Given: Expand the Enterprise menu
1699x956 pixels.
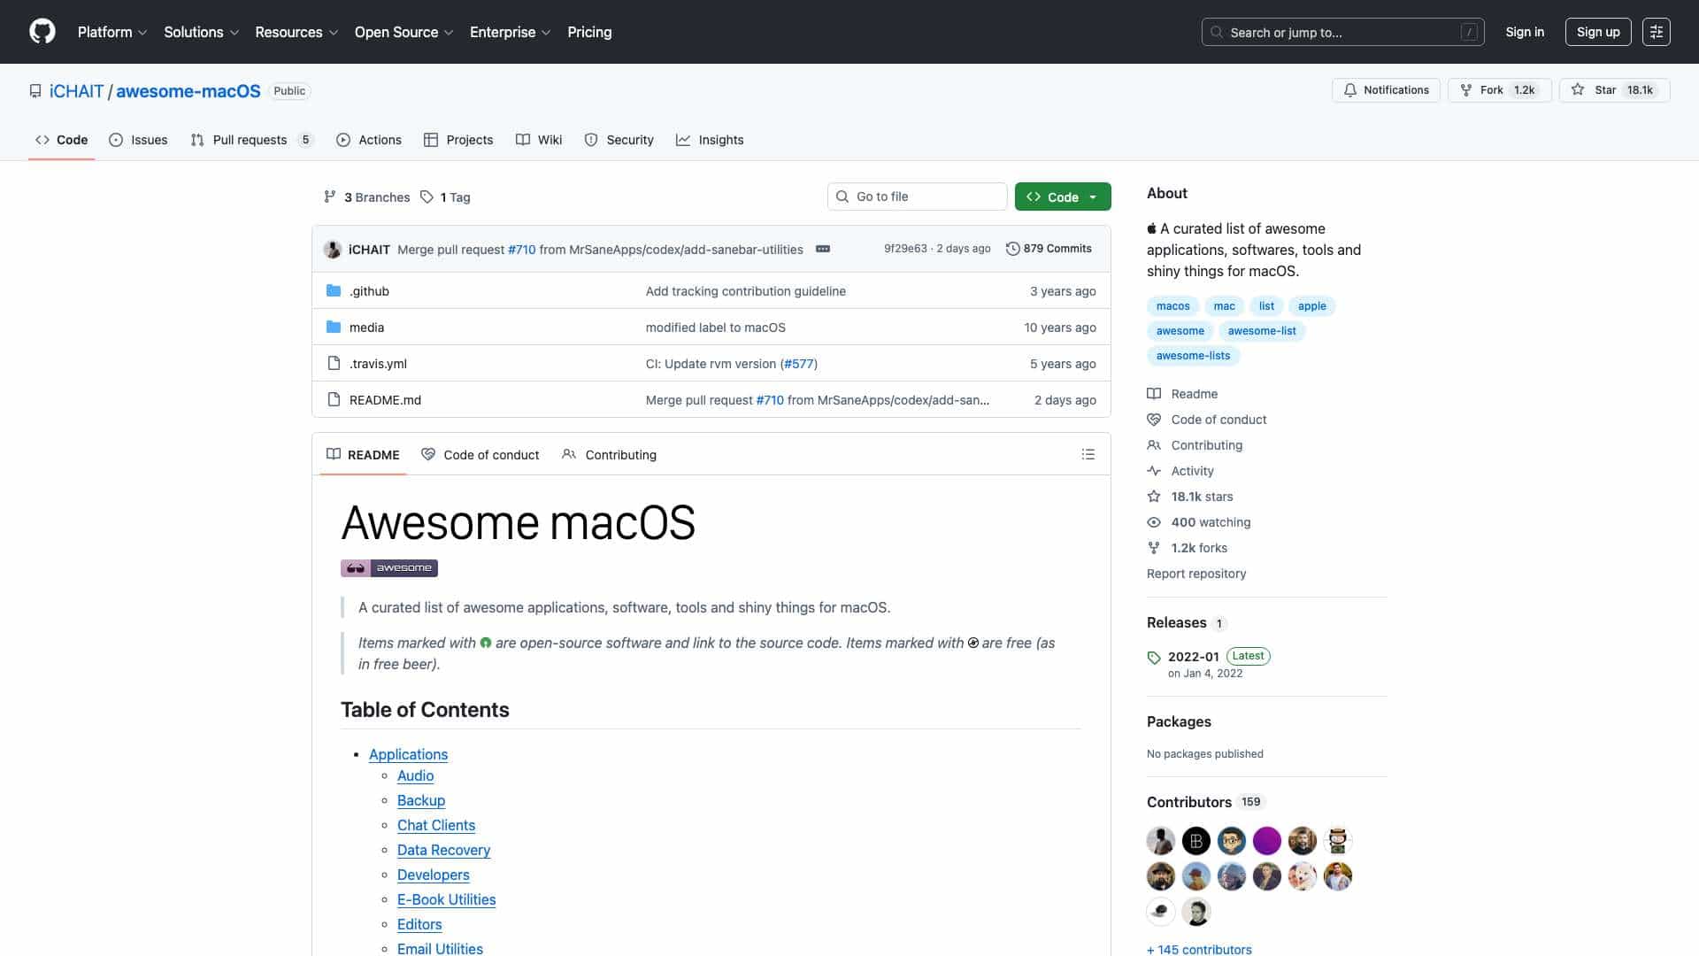Looking at the screenshot, I should pos(510,32).
